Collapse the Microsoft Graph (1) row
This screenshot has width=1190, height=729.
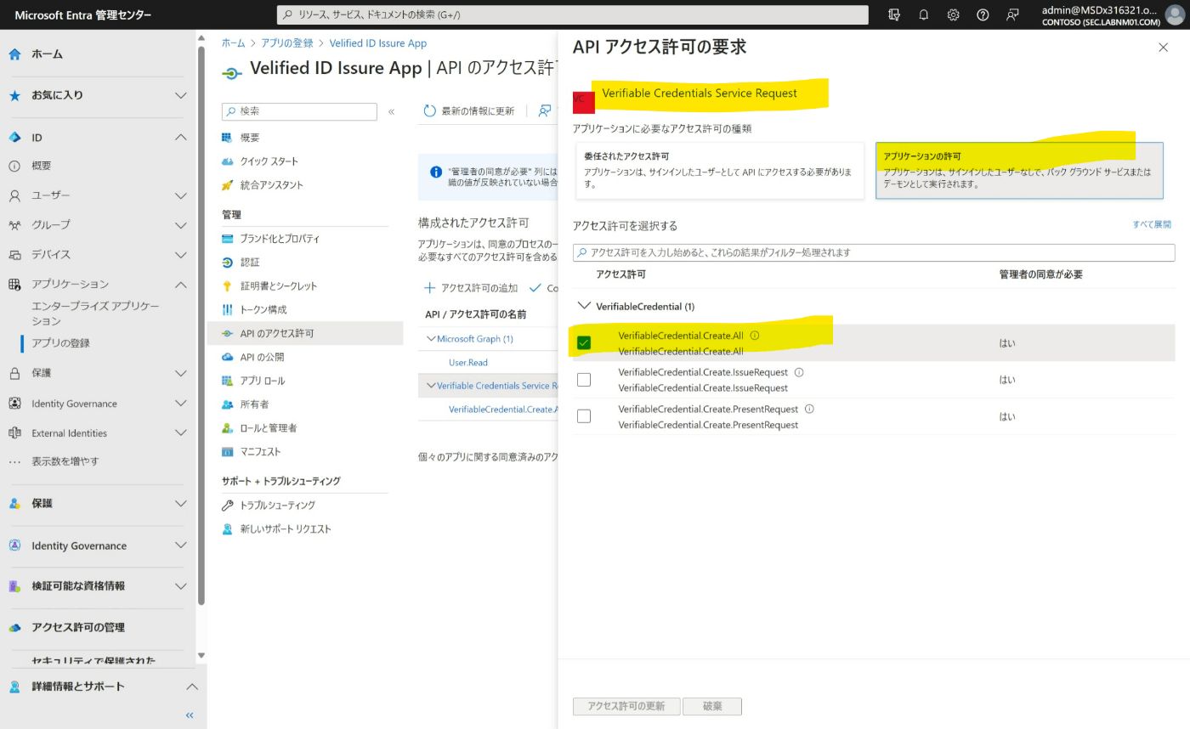(x=431, y=339)
